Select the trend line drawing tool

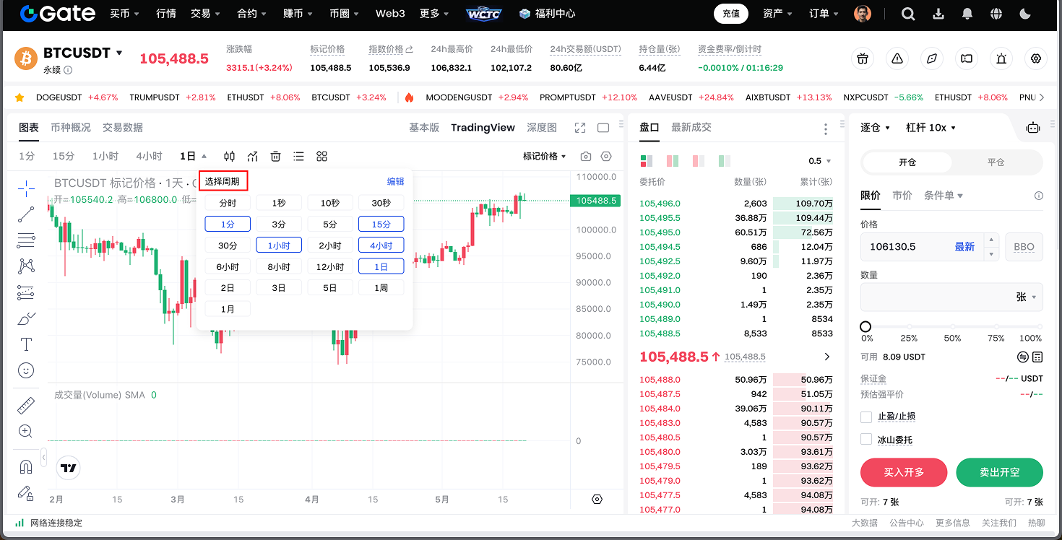26,214
